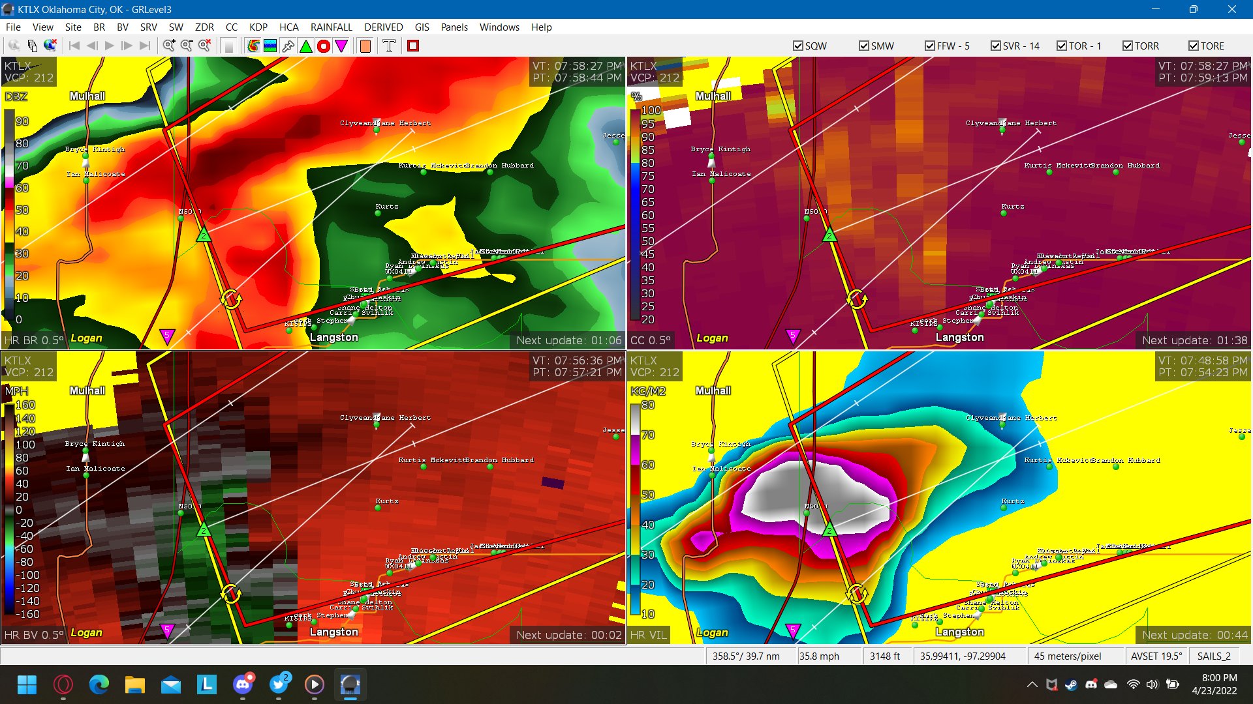1253x704 pixels.
Task: Click the red mesocyclone circle icon
Action: [324, 46]
